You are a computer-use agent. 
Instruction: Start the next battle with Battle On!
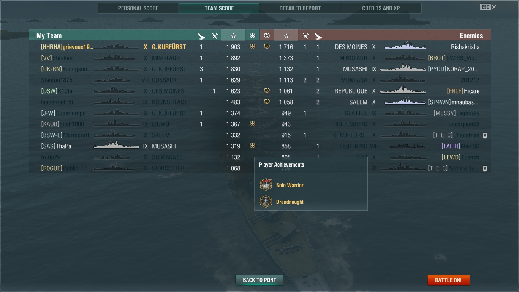pyautogui.click(x=448, y=280)
